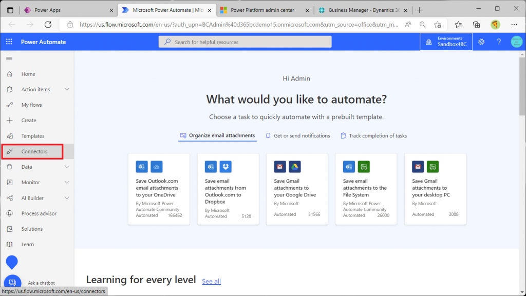Open browser Favorites star list icon

point(458,25)
